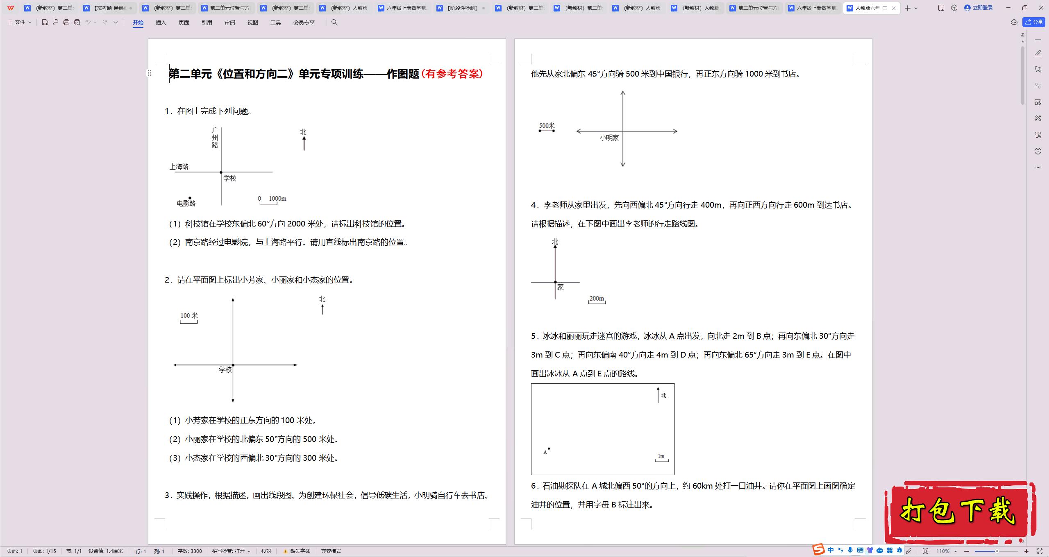
Task: Switch to the 开始 ribbon tab
Action: [138, 23]
